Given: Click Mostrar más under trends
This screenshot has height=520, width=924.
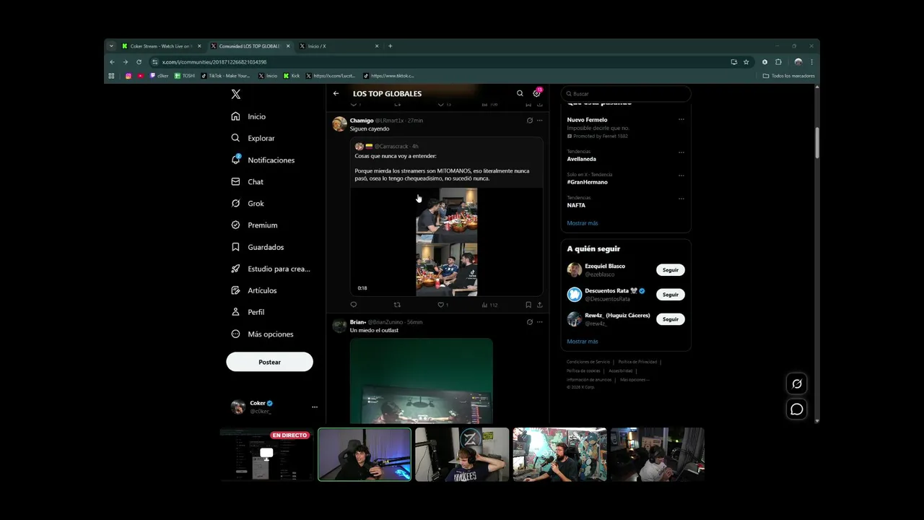Looking at the screenshot, I should [x=583, y=223].
